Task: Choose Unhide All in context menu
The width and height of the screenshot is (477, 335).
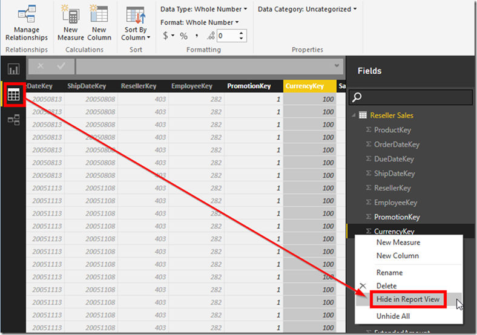Action: (409, 316)
